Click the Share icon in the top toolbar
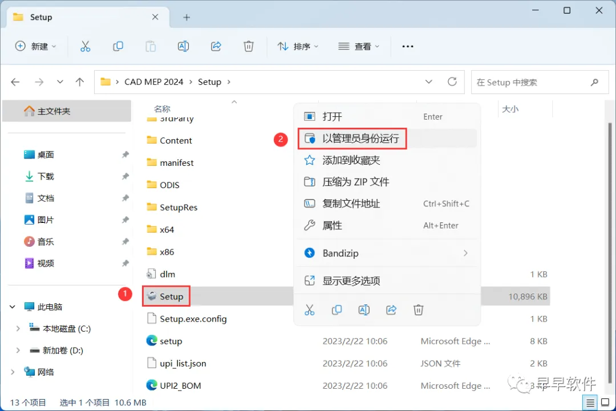 (x=216, y=46)
